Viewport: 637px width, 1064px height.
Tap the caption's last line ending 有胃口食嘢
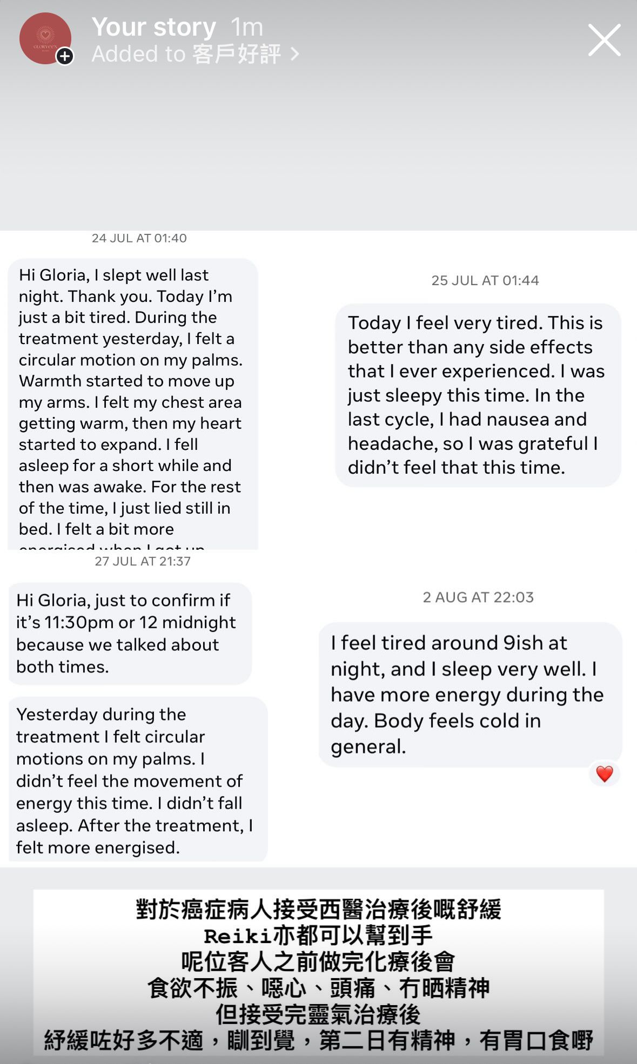click(318, 1040)
